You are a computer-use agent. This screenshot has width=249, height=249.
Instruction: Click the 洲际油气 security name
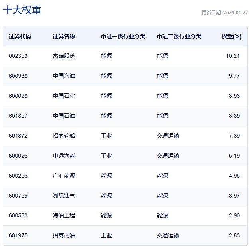point(64,196)
